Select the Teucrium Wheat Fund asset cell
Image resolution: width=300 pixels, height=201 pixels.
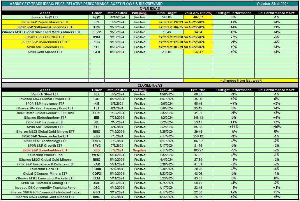point(45,155)
